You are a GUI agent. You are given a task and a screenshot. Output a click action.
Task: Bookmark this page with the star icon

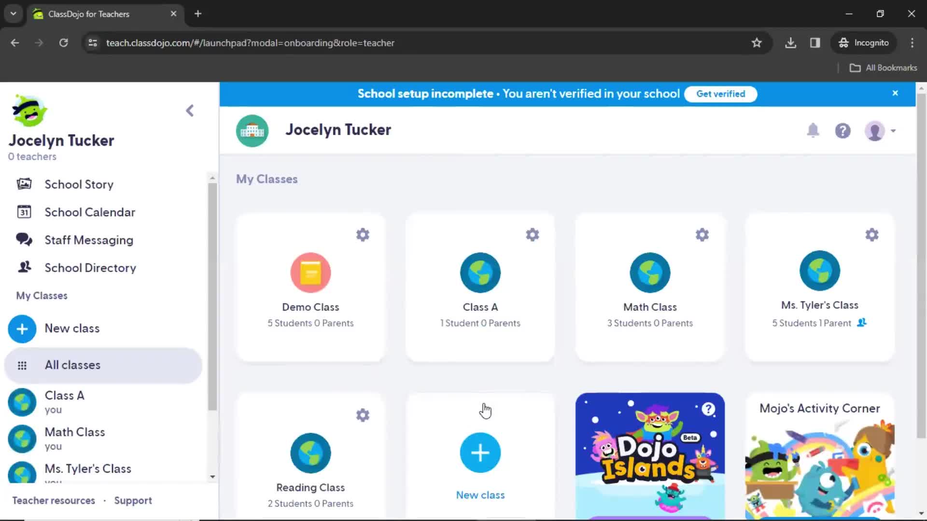pyautogui.click(x=757, y=43)
